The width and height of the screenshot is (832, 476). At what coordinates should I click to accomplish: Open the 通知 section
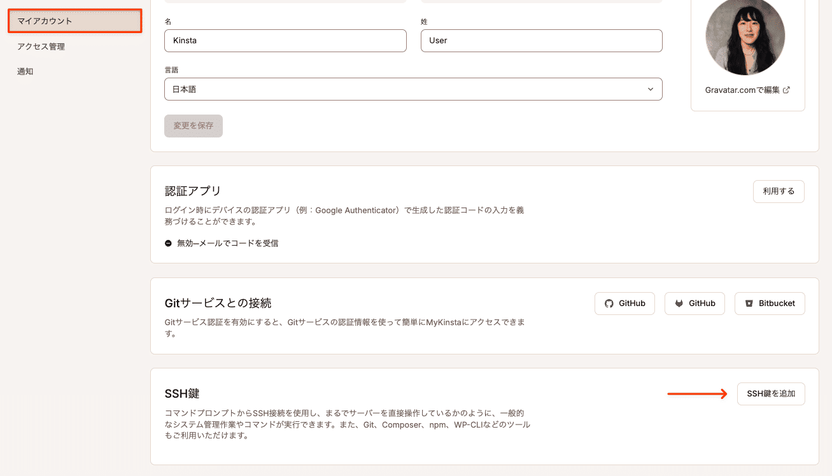click(x=25, y=71)
